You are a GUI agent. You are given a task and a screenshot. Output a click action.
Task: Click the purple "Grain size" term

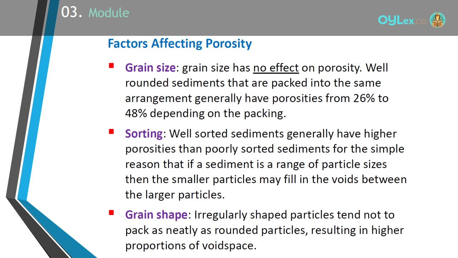pos(150,68)
